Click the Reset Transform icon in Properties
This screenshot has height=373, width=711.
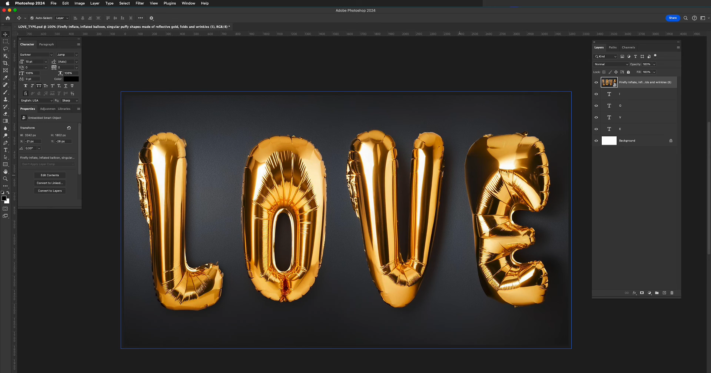(69, 128)
